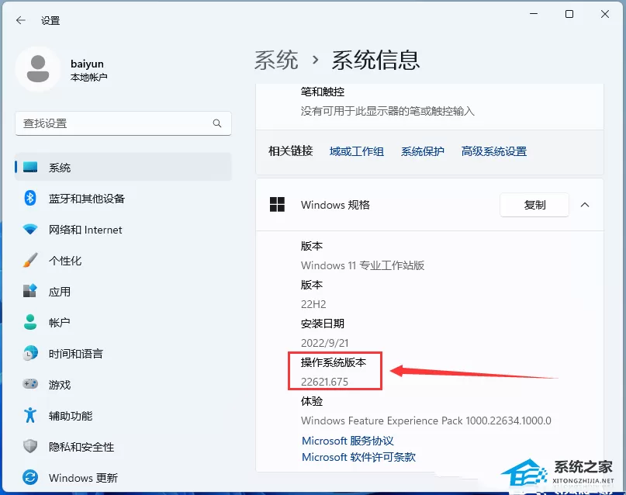Go to 辅助功能 settings
Screen dimensions: 626x495
tap(123, 416)
